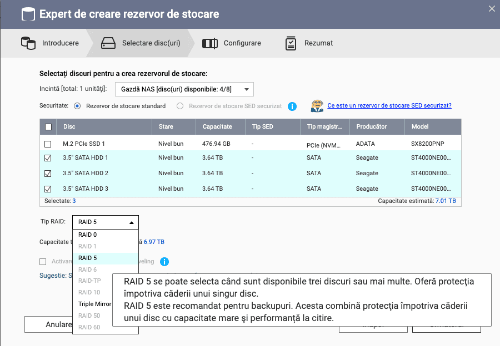Open the Gazdă NAS enclosure dropdown
This screenshot has width=500, height=346.
[x=184, y=89]
